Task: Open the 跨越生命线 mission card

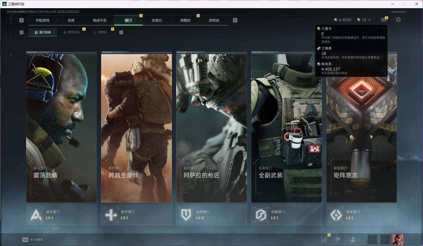Action: [136, 128]
